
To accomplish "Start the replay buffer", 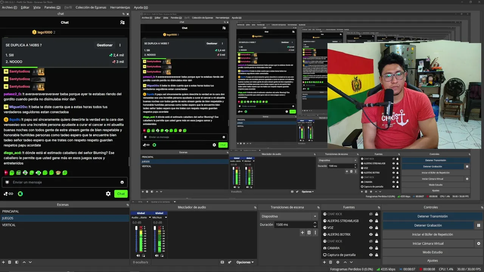I will (433, 235).
